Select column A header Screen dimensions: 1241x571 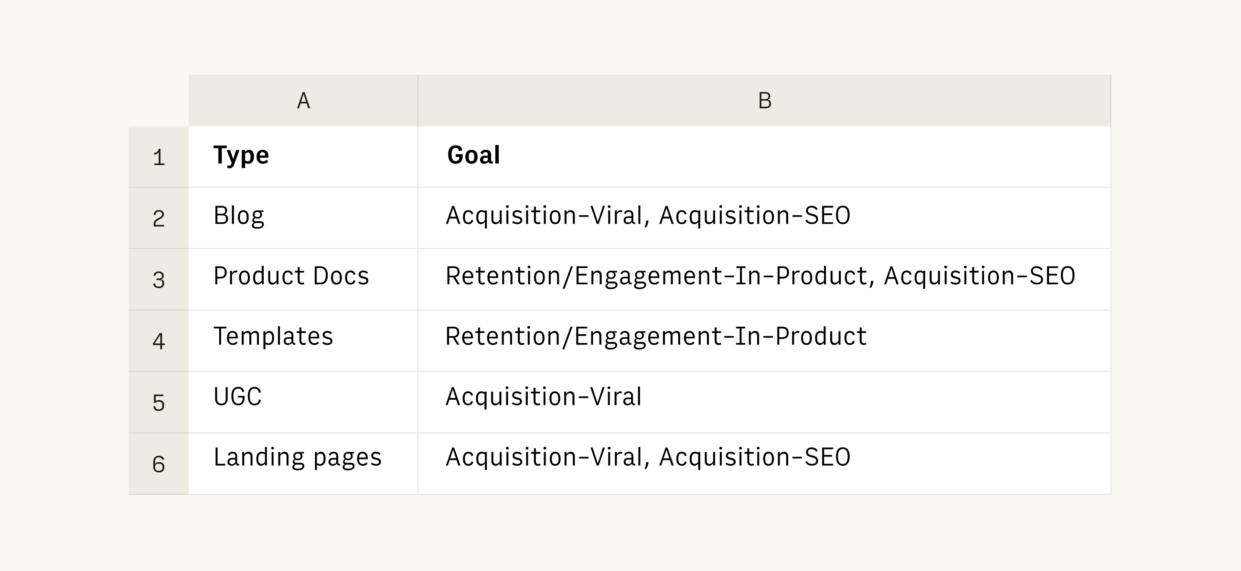(x=303, y=101)
